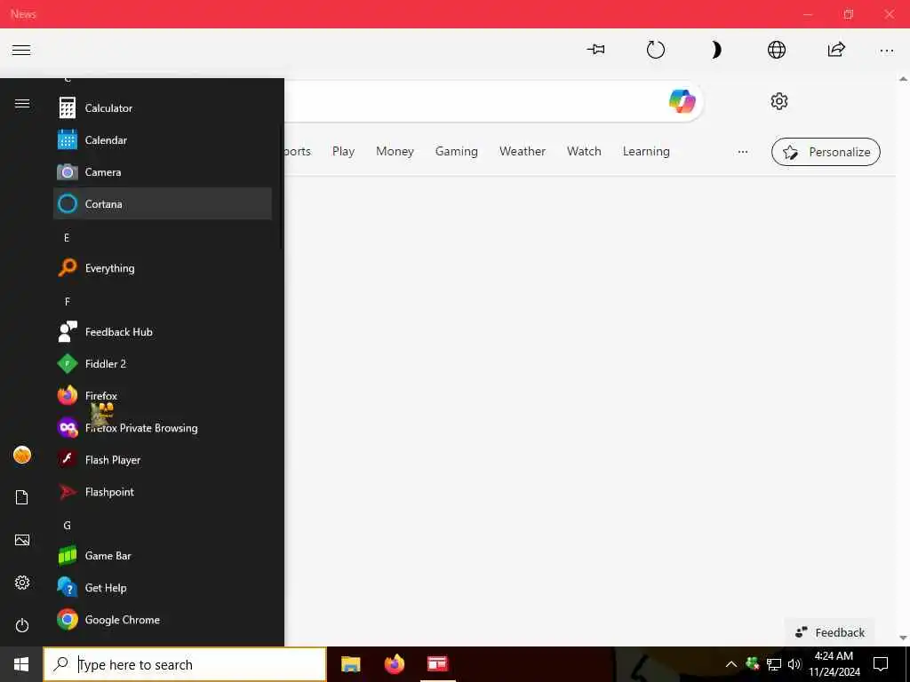Click the Windows Start button
Viewport: 910px width, 682px height.
tap(21, 664)
